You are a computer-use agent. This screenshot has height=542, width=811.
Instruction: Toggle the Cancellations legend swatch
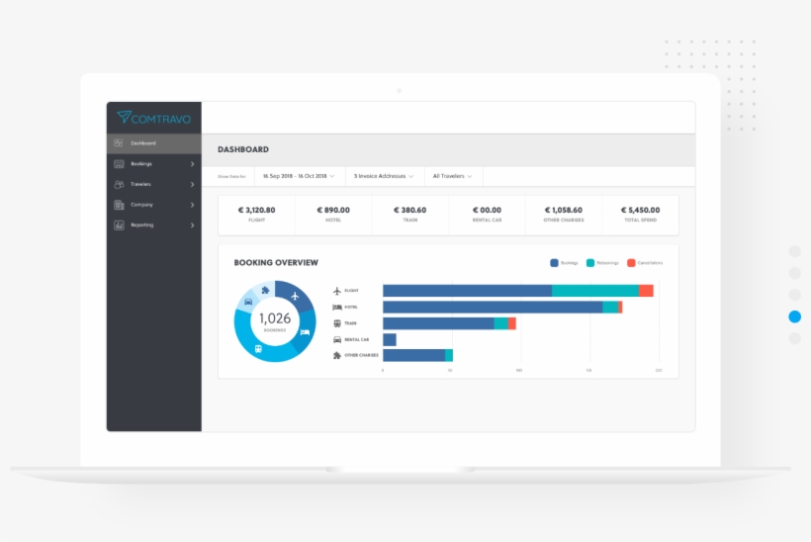631,263
